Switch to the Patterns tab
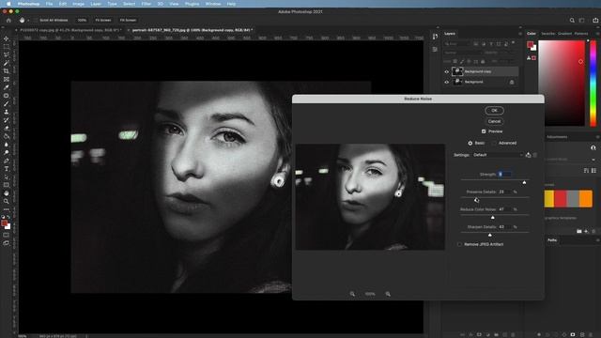The height and width of the screenshot is (338, 601). (x=581, y=34)
